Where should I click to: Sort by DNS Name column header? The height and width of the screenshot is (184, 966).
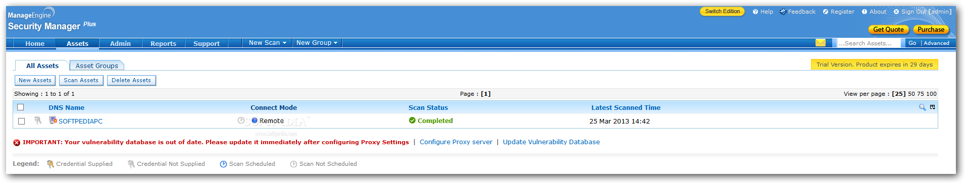pos(66,107)
